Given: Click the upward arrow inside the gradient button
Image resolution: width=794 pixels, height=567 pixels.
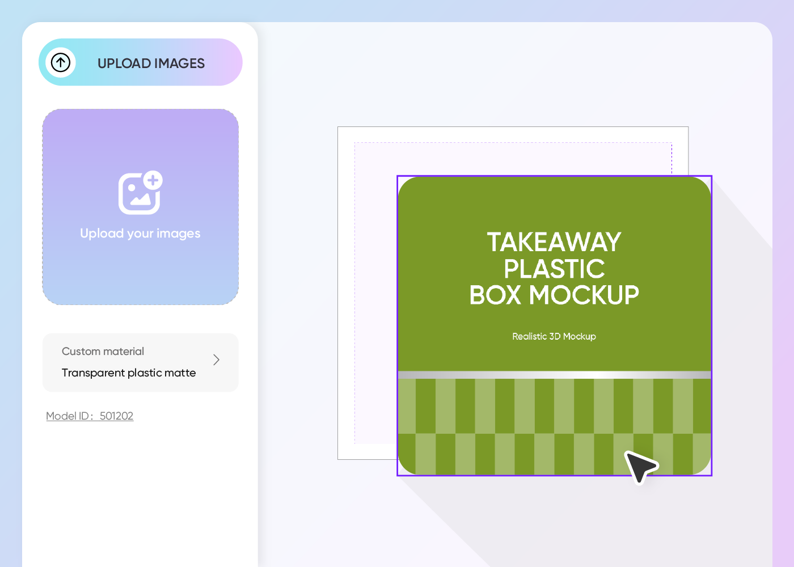Looking at the screenshot, I should click(61, 62).
